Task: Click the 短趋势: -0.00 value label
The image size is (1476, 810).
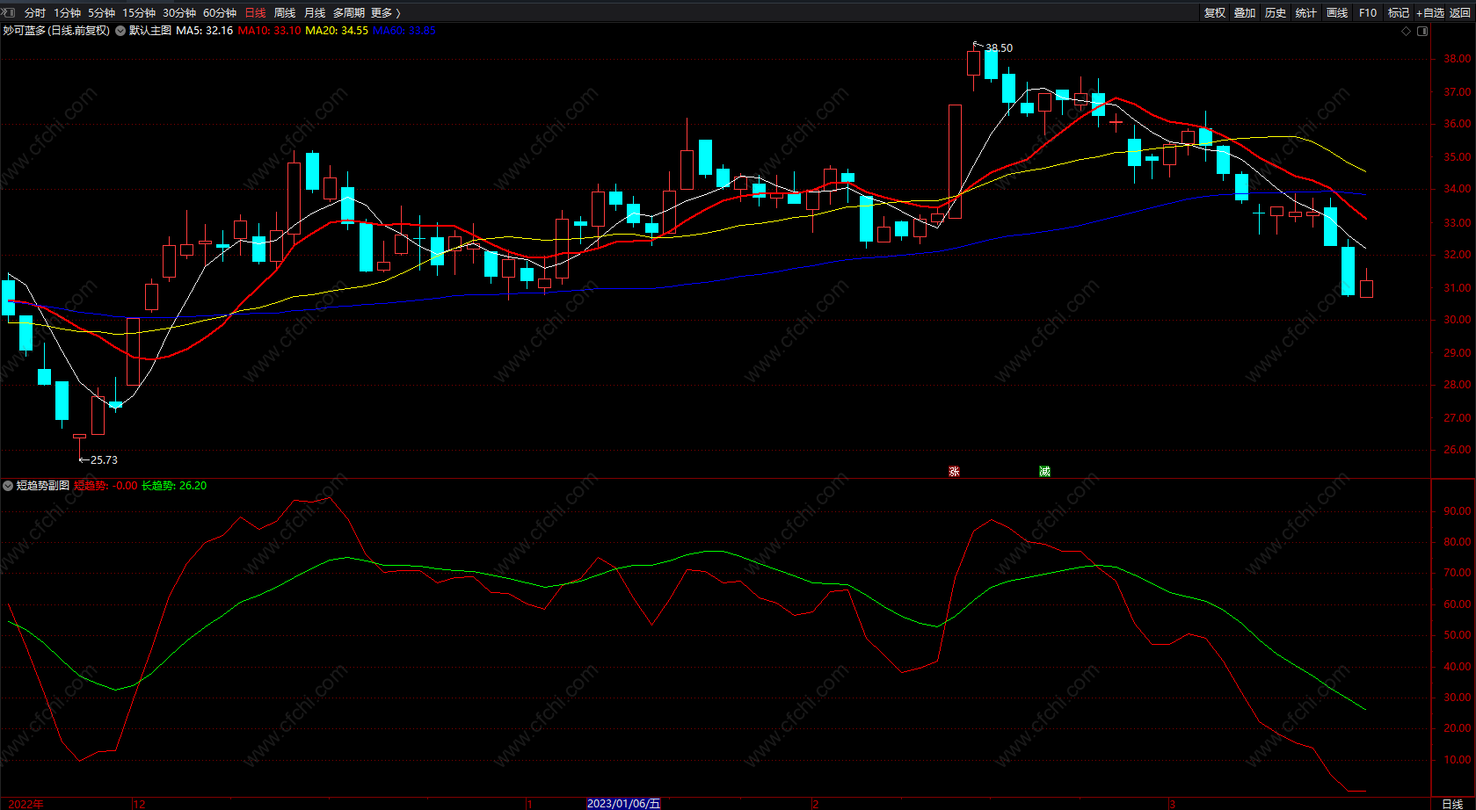Action: pyautogui.click(x=105, y=486)
